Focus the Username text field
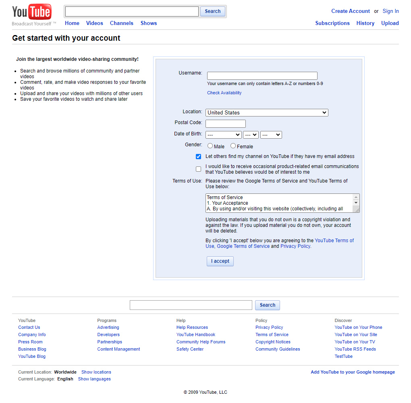Image resolution: width=411 pixels, height=403 pixels. click(262, 76)
